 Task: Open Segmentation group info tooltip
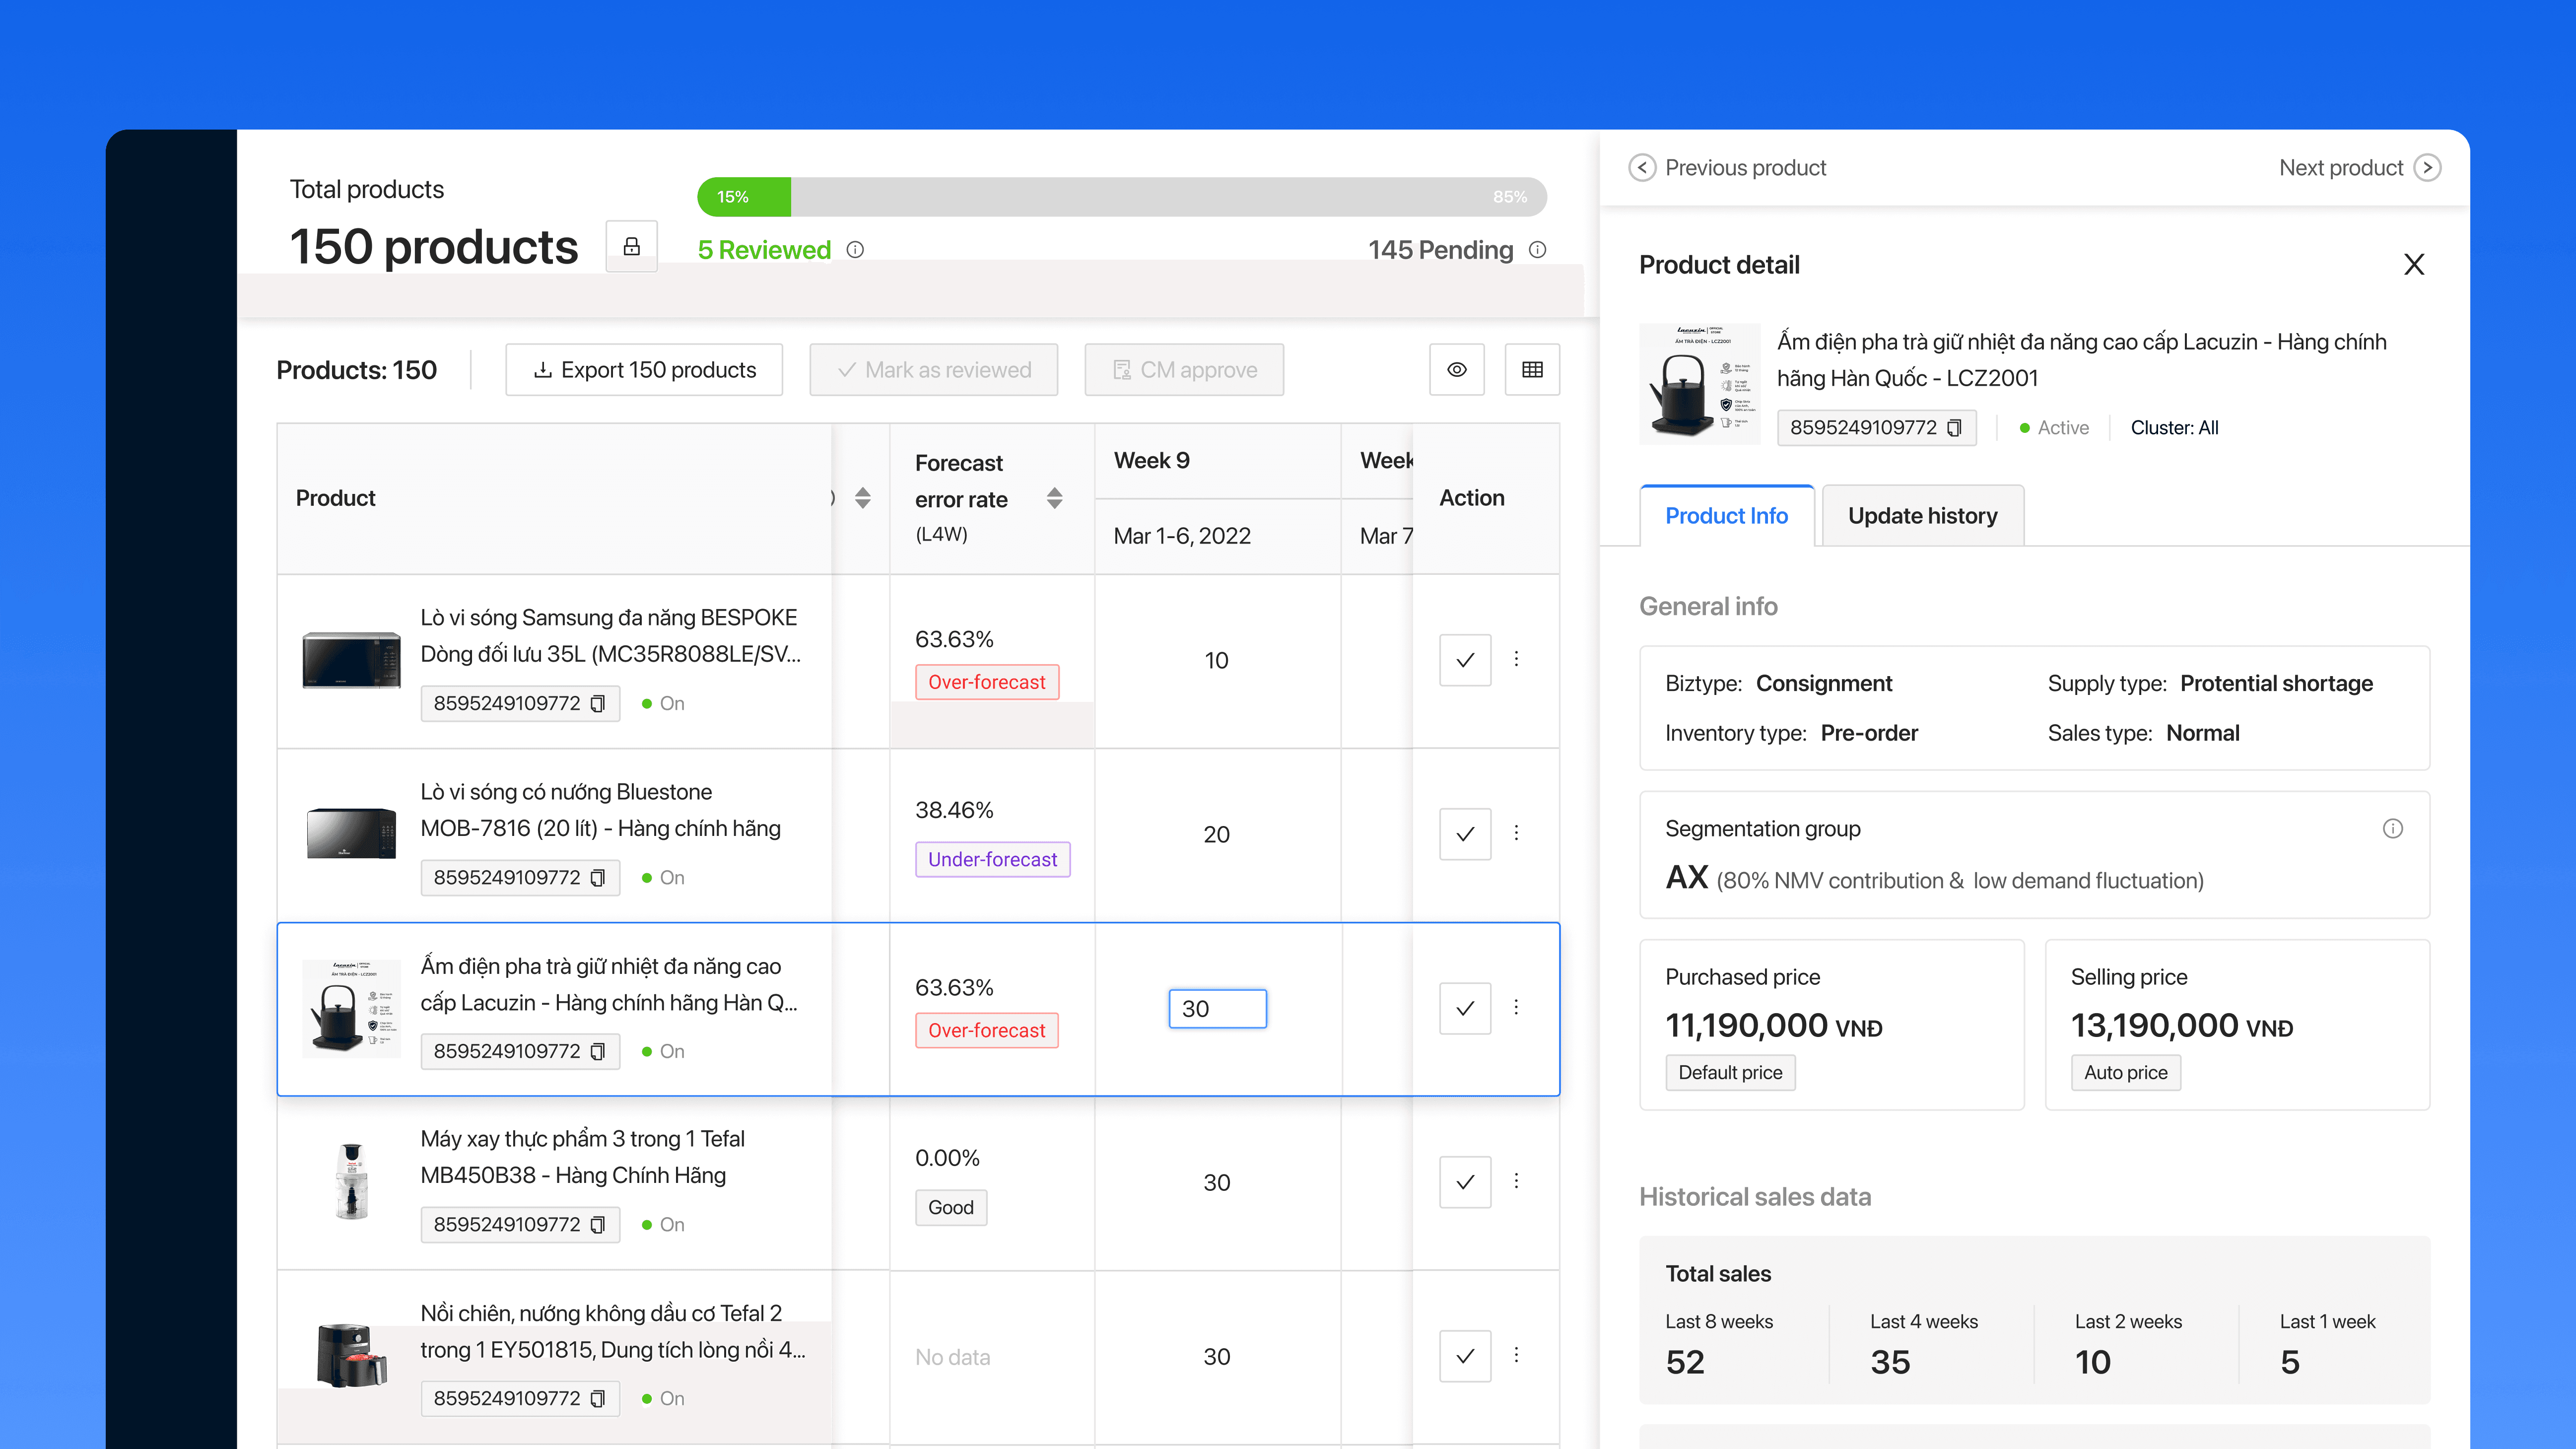(2393, 829)
